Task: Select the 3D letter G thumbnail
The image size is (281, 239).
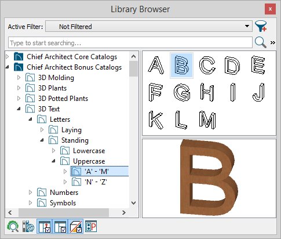Action: click(x=182, y=92)
